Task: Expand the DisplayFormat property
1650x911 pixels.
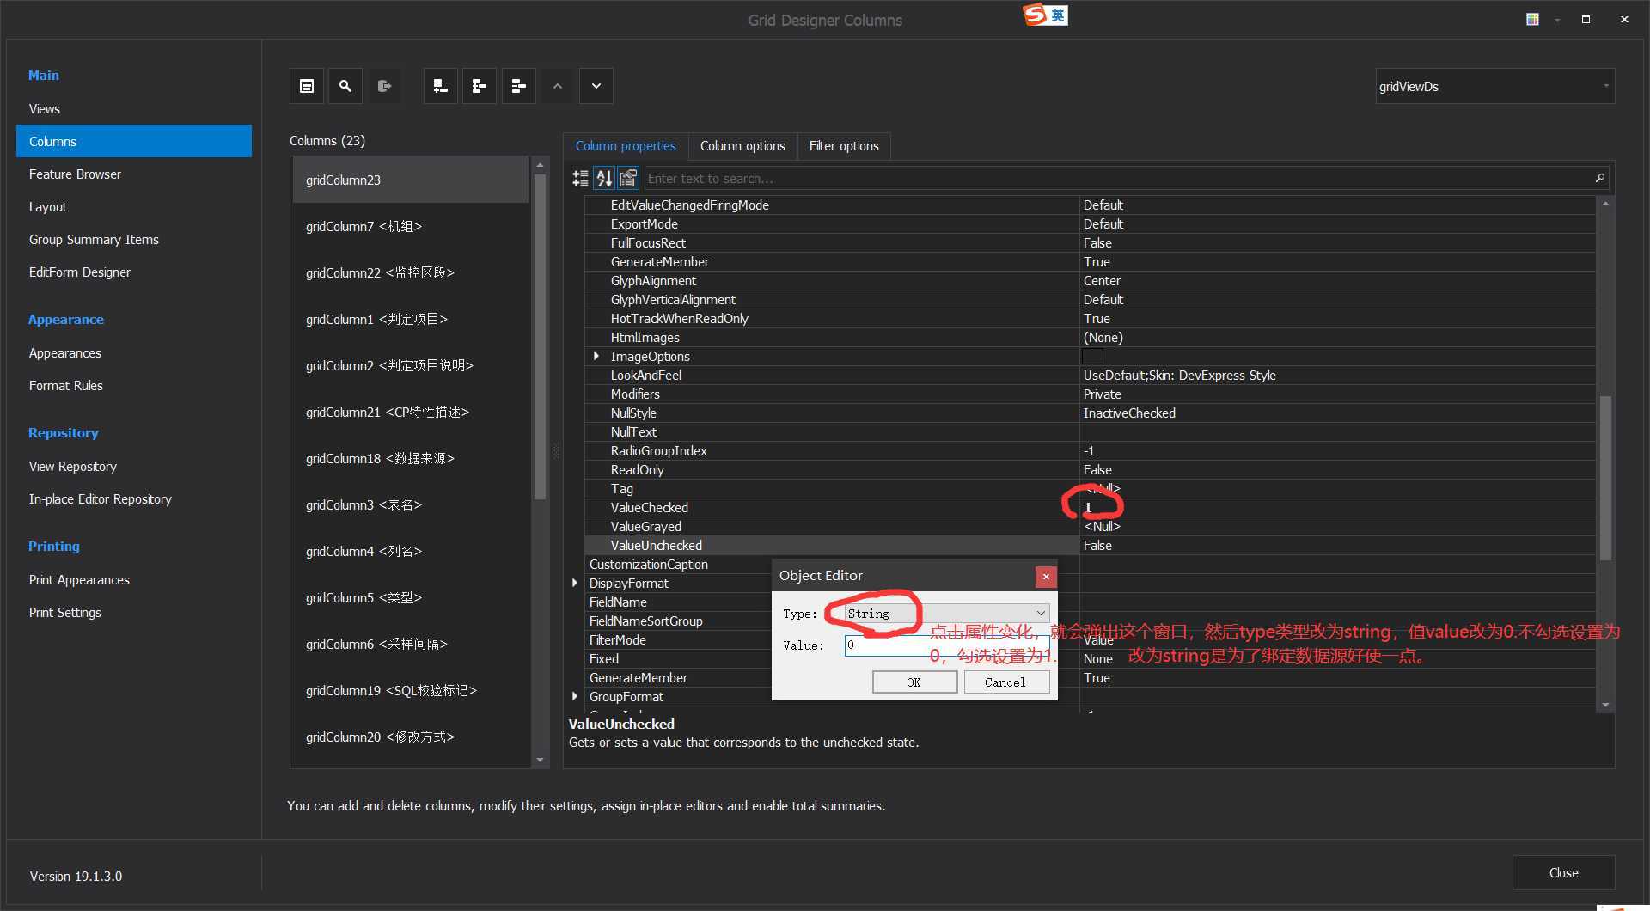Action: (575, 583)
